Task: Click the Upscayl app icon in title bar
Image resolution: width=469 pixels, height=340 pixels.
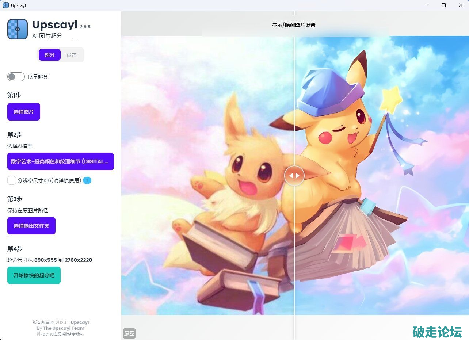Action: click(x=5, y=5)
